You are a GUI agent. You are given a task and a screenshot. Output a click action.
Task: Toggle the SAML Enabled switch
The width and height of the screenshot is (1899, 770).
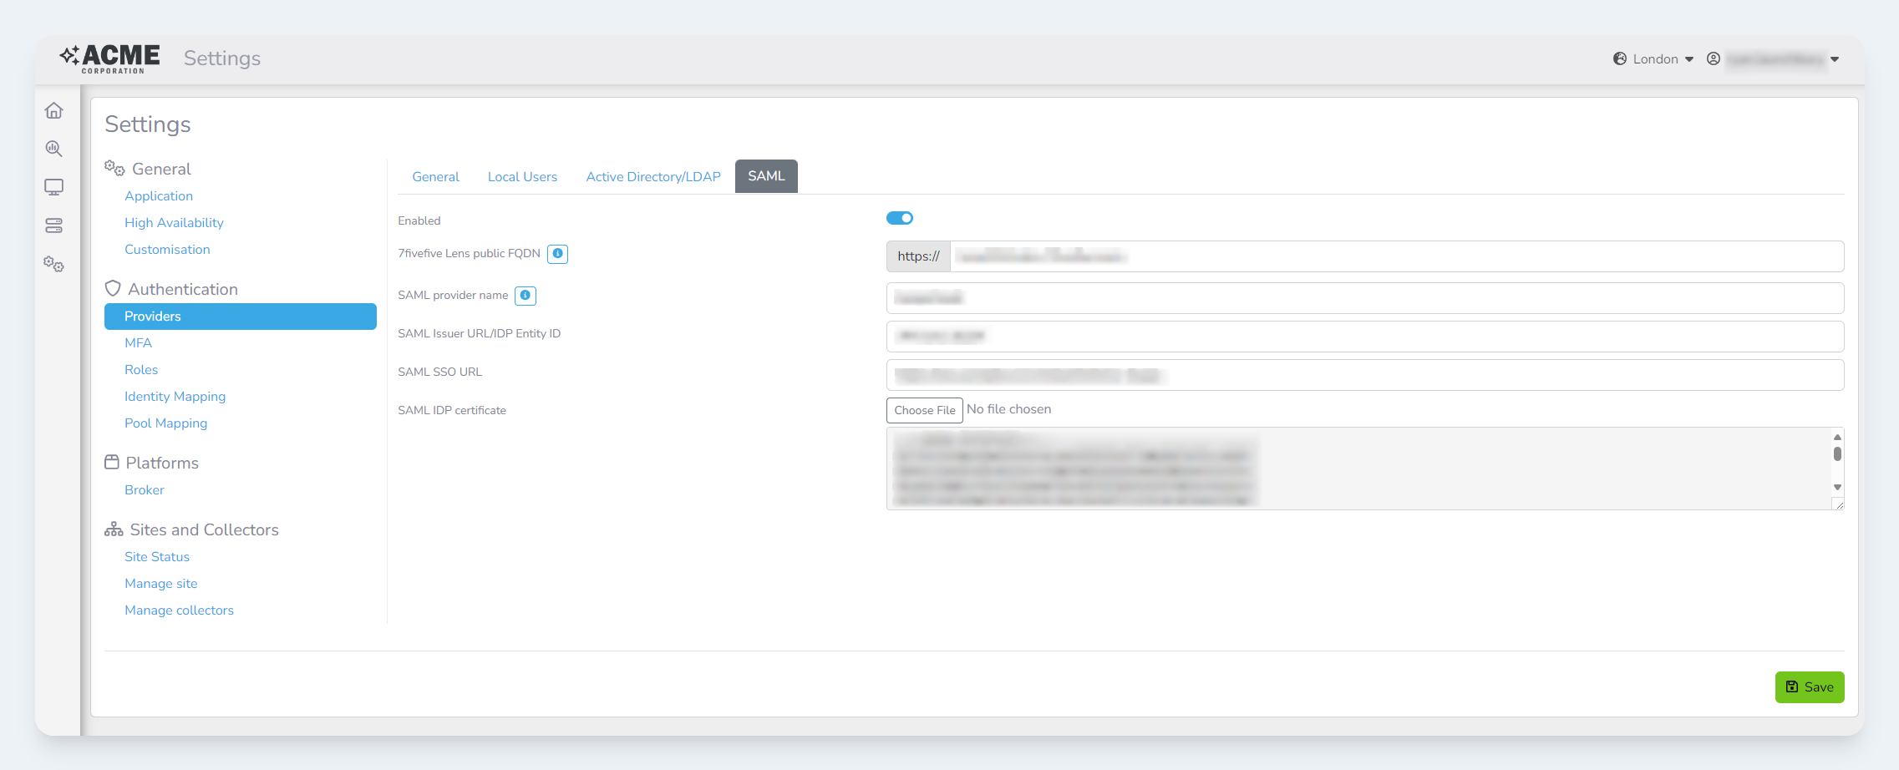point(899,218)
